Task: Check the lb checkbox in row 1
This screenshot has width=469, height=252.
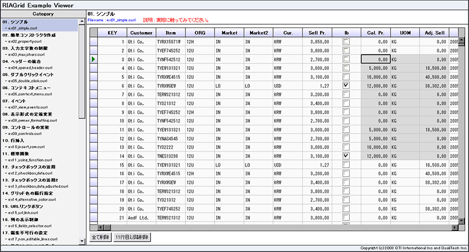Action: tap(346, 41)
